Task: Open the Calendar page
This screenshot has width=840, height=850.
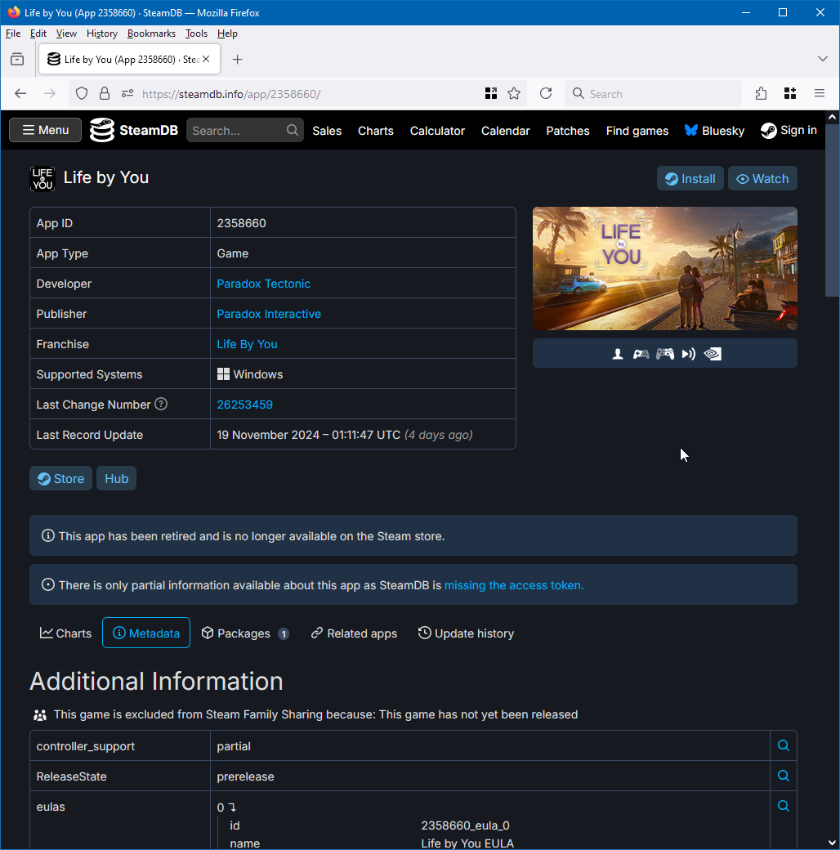Action: 505,131
